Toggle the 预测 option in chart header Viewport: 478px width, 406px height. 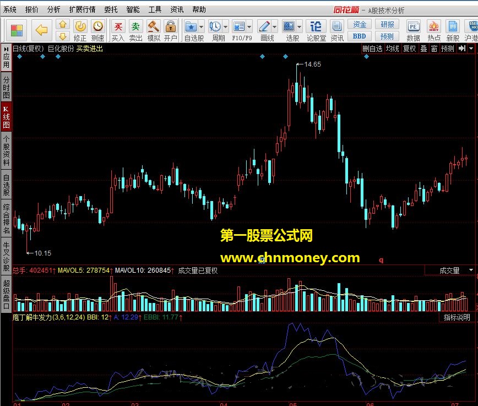point(448,48)
